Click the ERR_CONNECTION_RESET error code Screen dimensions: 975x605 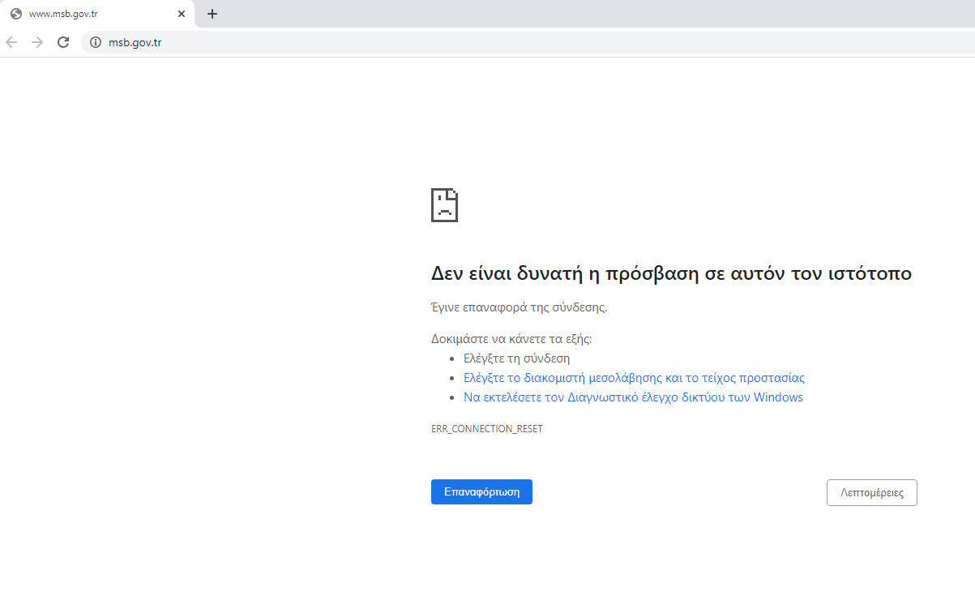(x=486, y=429)
